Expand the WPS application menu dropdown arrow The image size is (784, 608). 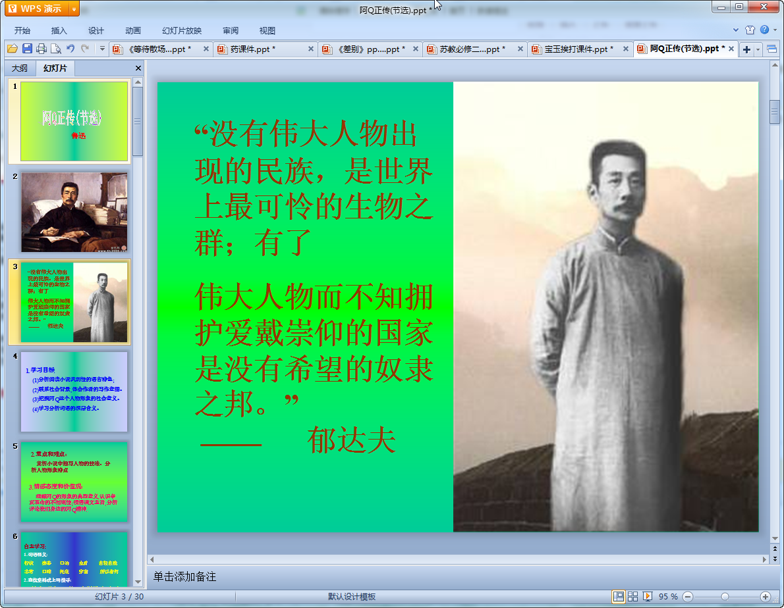click(74, 9)
